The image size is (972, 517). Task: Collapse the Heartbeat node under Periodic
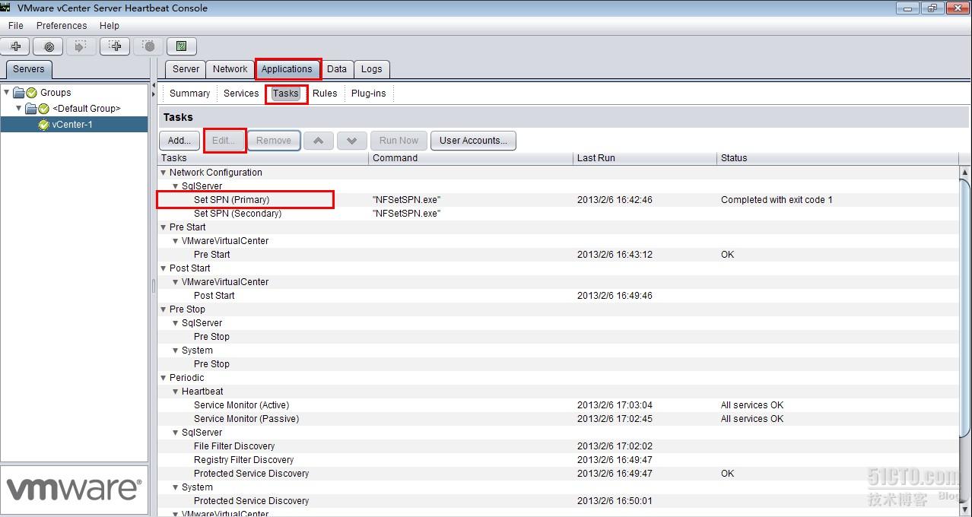176,392
